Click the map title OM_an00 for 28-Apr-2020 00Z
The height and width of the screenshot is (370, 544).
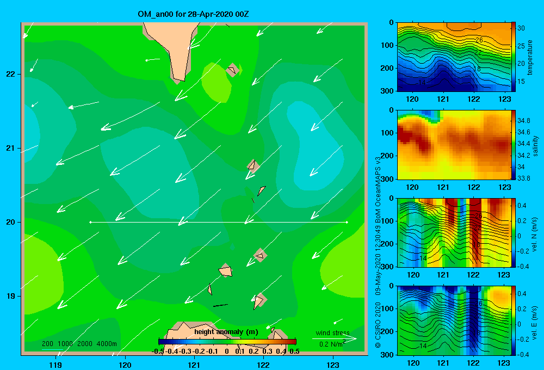click(x=193, y=14)
